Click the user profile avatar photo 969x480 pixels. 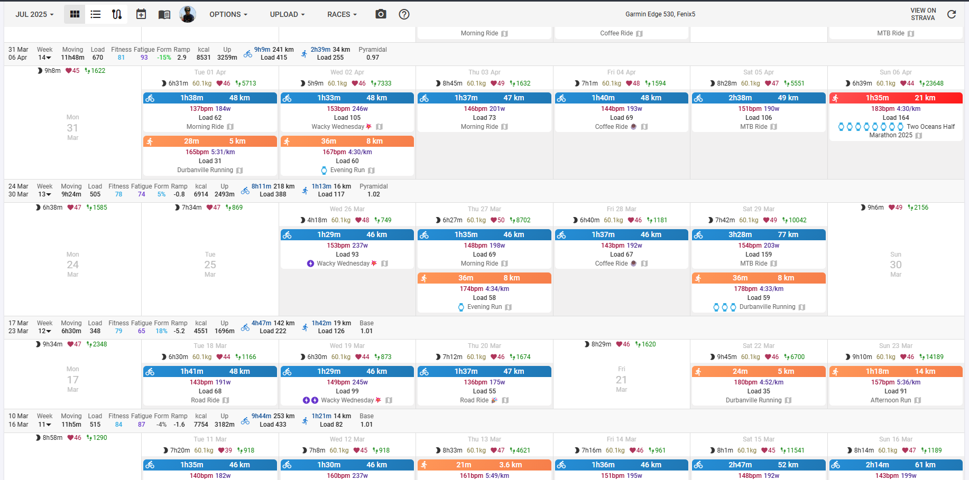pyautogui.click(x=188, y=14)
